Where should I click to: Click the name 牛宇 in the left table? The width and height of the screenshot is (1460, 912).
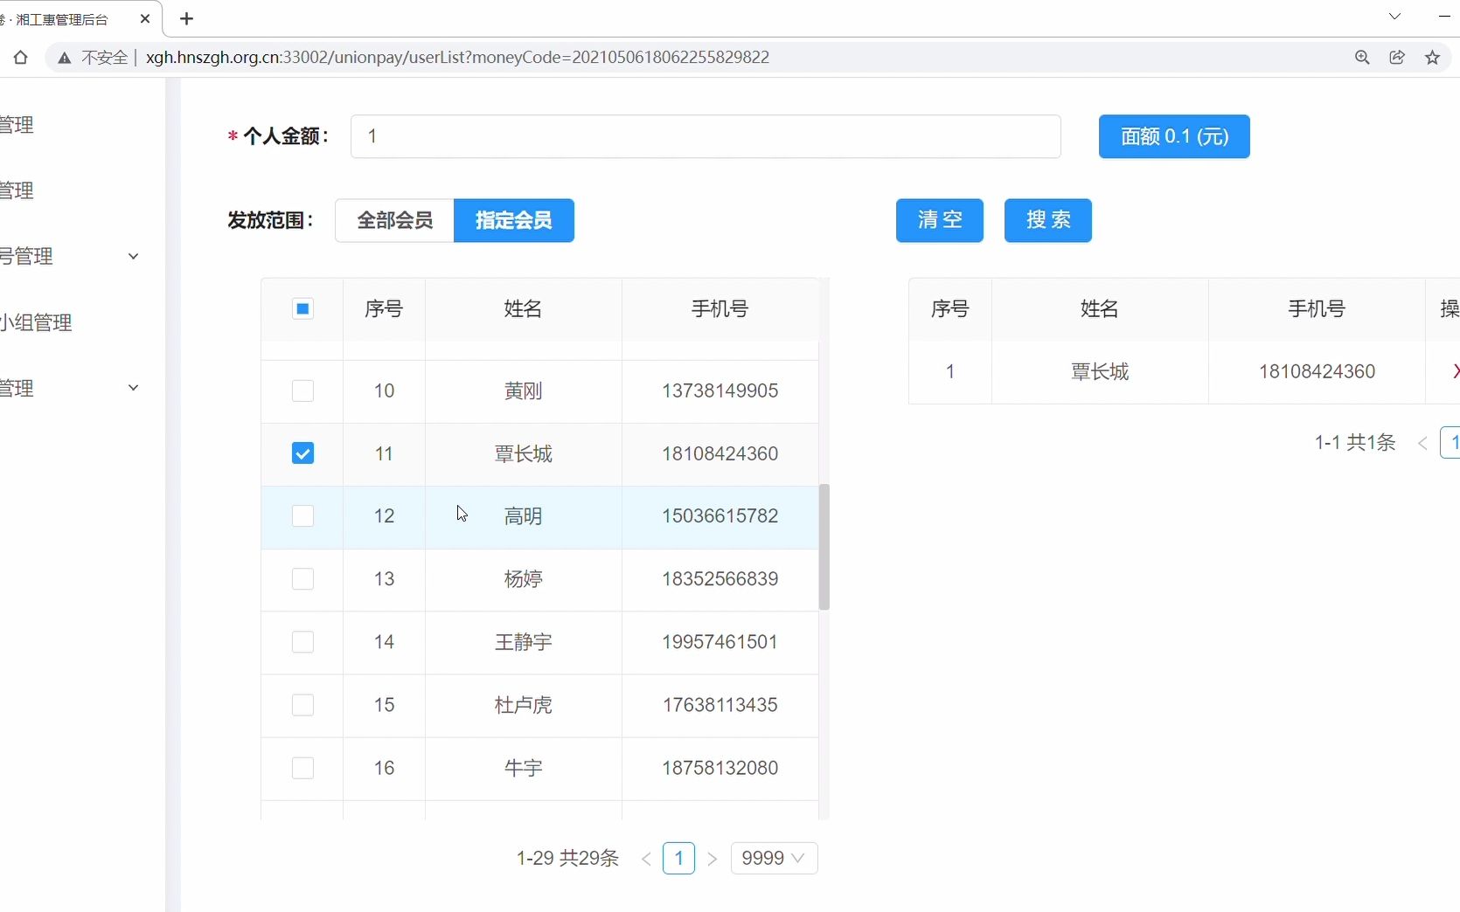(x=524, y=768)
